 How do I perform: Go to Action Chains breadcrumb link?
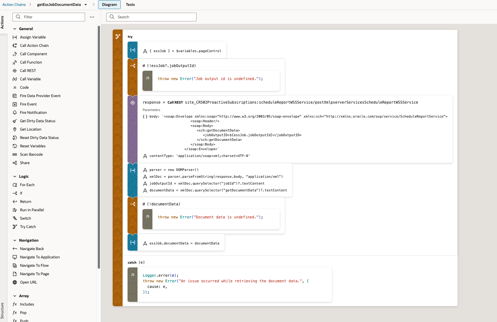pyautogui.click(x=14, y=5)
